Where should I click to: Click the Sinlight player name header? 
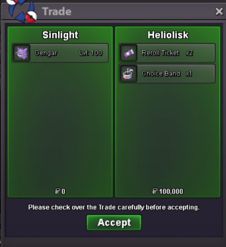point(60,35)
